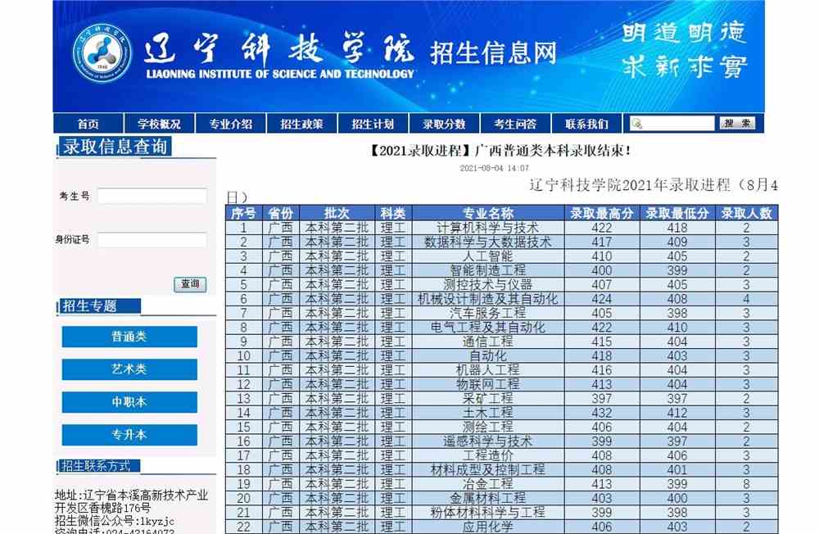819x534 pixels.
Task: Focus the 身份证号 input field
Action: (x=152, y=240)
